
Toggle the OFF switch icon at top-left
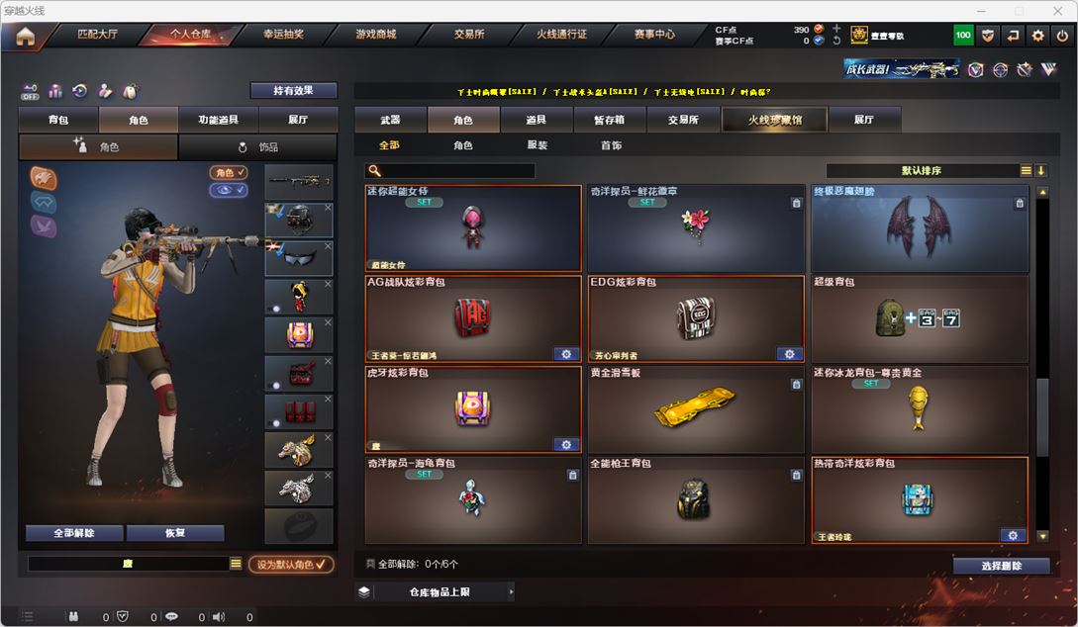(30, 91)
